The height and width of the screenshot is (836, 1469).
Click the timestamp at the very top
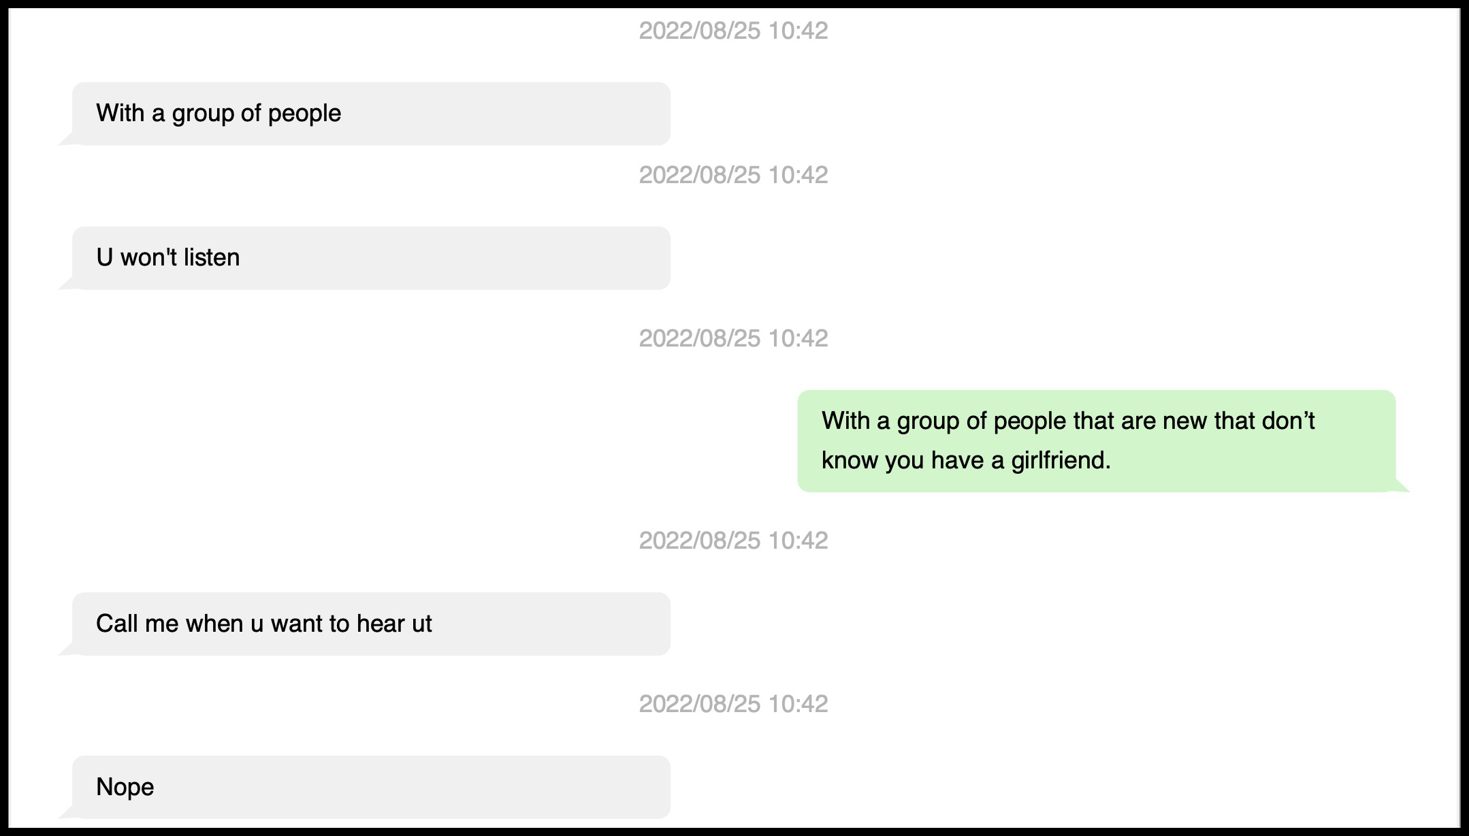pyautogui.click(x=733, y=31)
